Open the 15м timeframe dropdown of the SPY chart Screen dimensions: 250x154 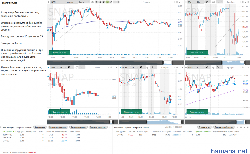(200, 2)
